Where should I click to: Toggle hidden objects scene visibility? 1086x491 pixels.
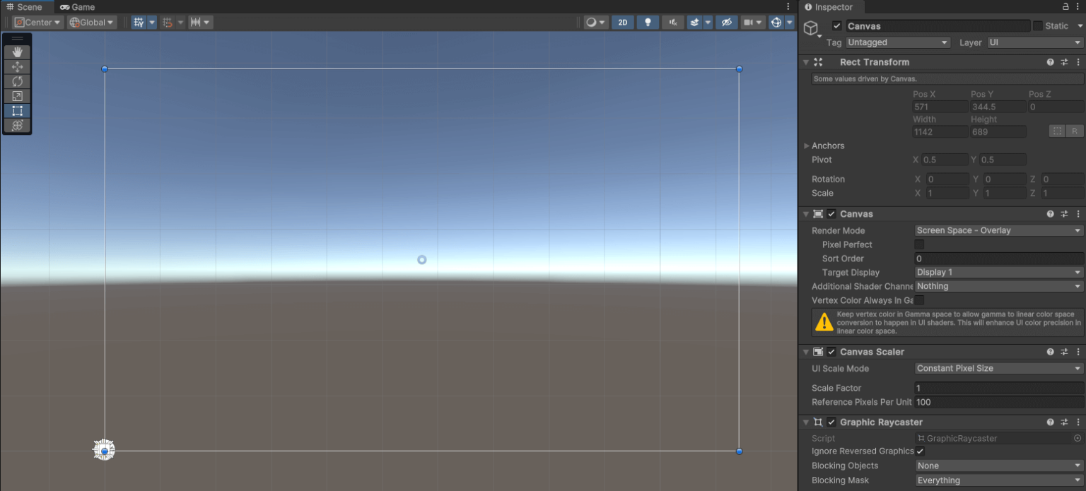click(726, 23)
